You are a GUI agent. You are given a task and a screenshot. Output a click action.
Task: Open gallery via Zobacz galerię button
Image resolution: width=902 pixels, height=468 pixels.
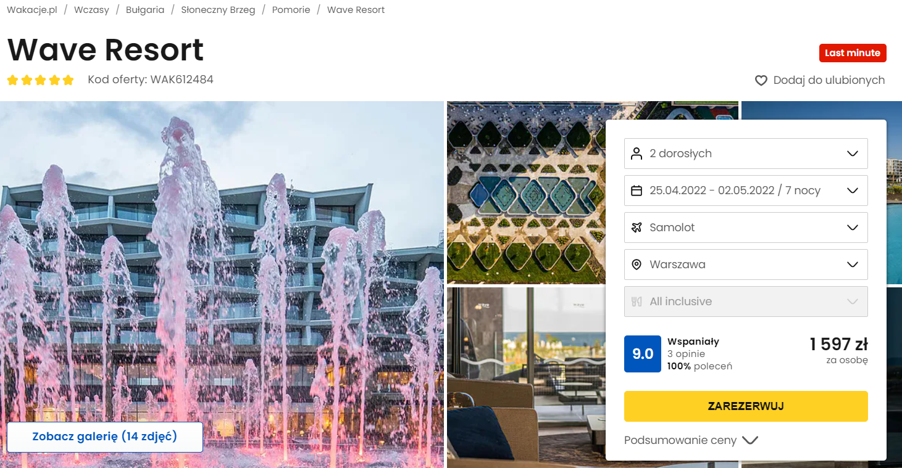105,437
